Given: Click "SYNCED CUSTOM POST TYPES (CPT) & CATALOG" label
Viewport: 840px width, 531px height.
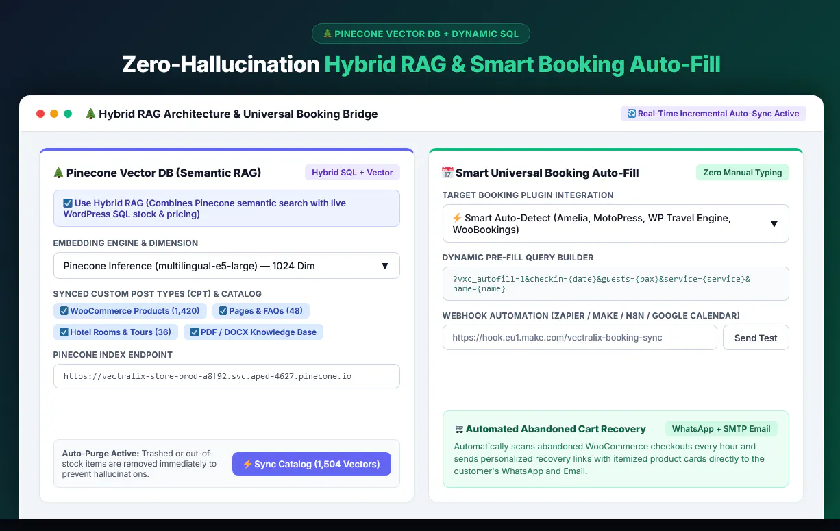Looking at the screenshot, I should pyautogui.click(x=158, y=294).
